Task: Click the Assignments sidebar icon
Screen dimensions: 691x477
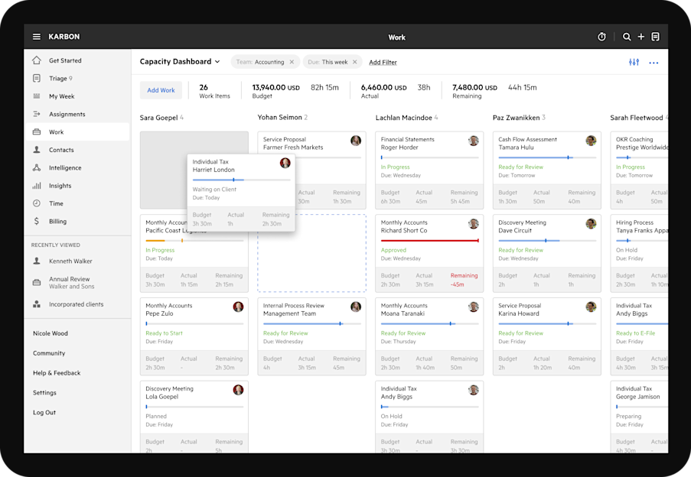Action: click(x=37, y=114)
